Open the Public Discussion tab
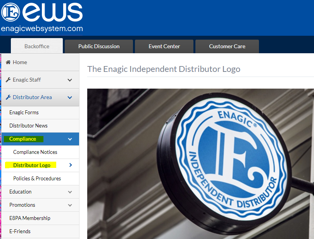Image resolution: width=314 pixels, height=239 pixels. click(x=99, y=46)
